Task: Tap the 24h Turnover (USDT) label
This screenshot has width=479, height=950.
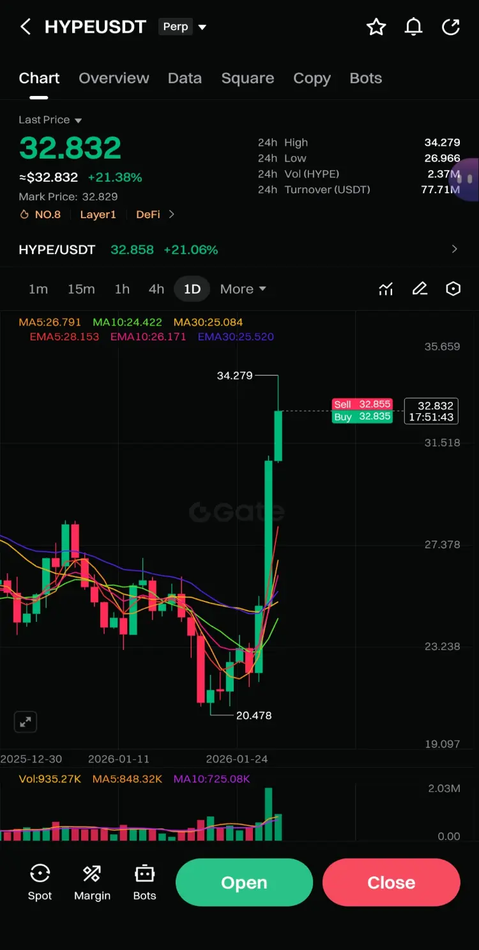Action: (x=314, y=189)
